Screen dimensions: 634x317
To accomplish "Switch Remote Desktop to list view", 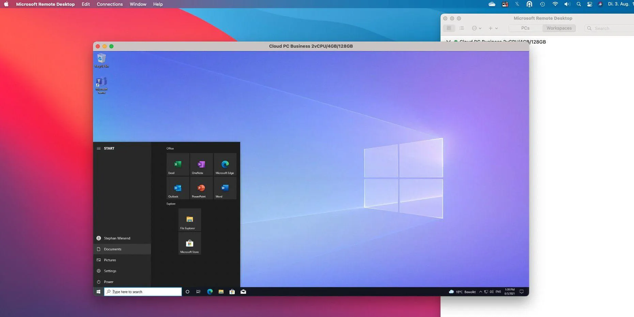I will pos(462,28).
